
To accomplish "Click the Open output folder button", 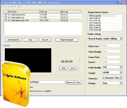I will 78,82.
